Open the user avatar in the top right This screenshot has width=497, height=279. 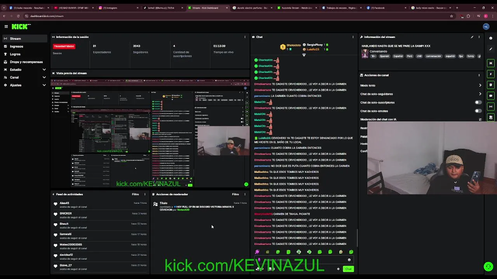(x=486, y=26)
